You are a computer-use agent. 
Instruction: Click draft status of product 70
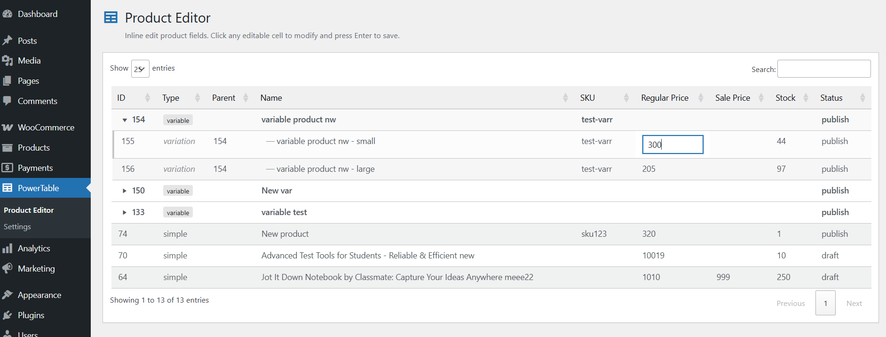coord(830,256)
